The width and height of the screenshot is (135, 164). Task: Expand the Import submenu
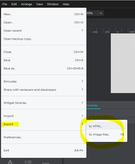tap(44, 116)
